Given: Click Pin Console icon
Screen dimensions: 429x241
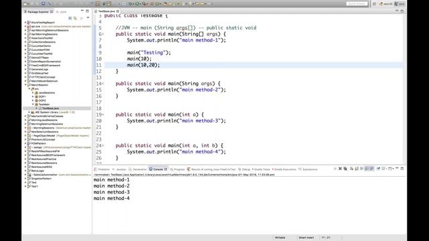Looking at the screenshot, I should click(x=378, y=169).
